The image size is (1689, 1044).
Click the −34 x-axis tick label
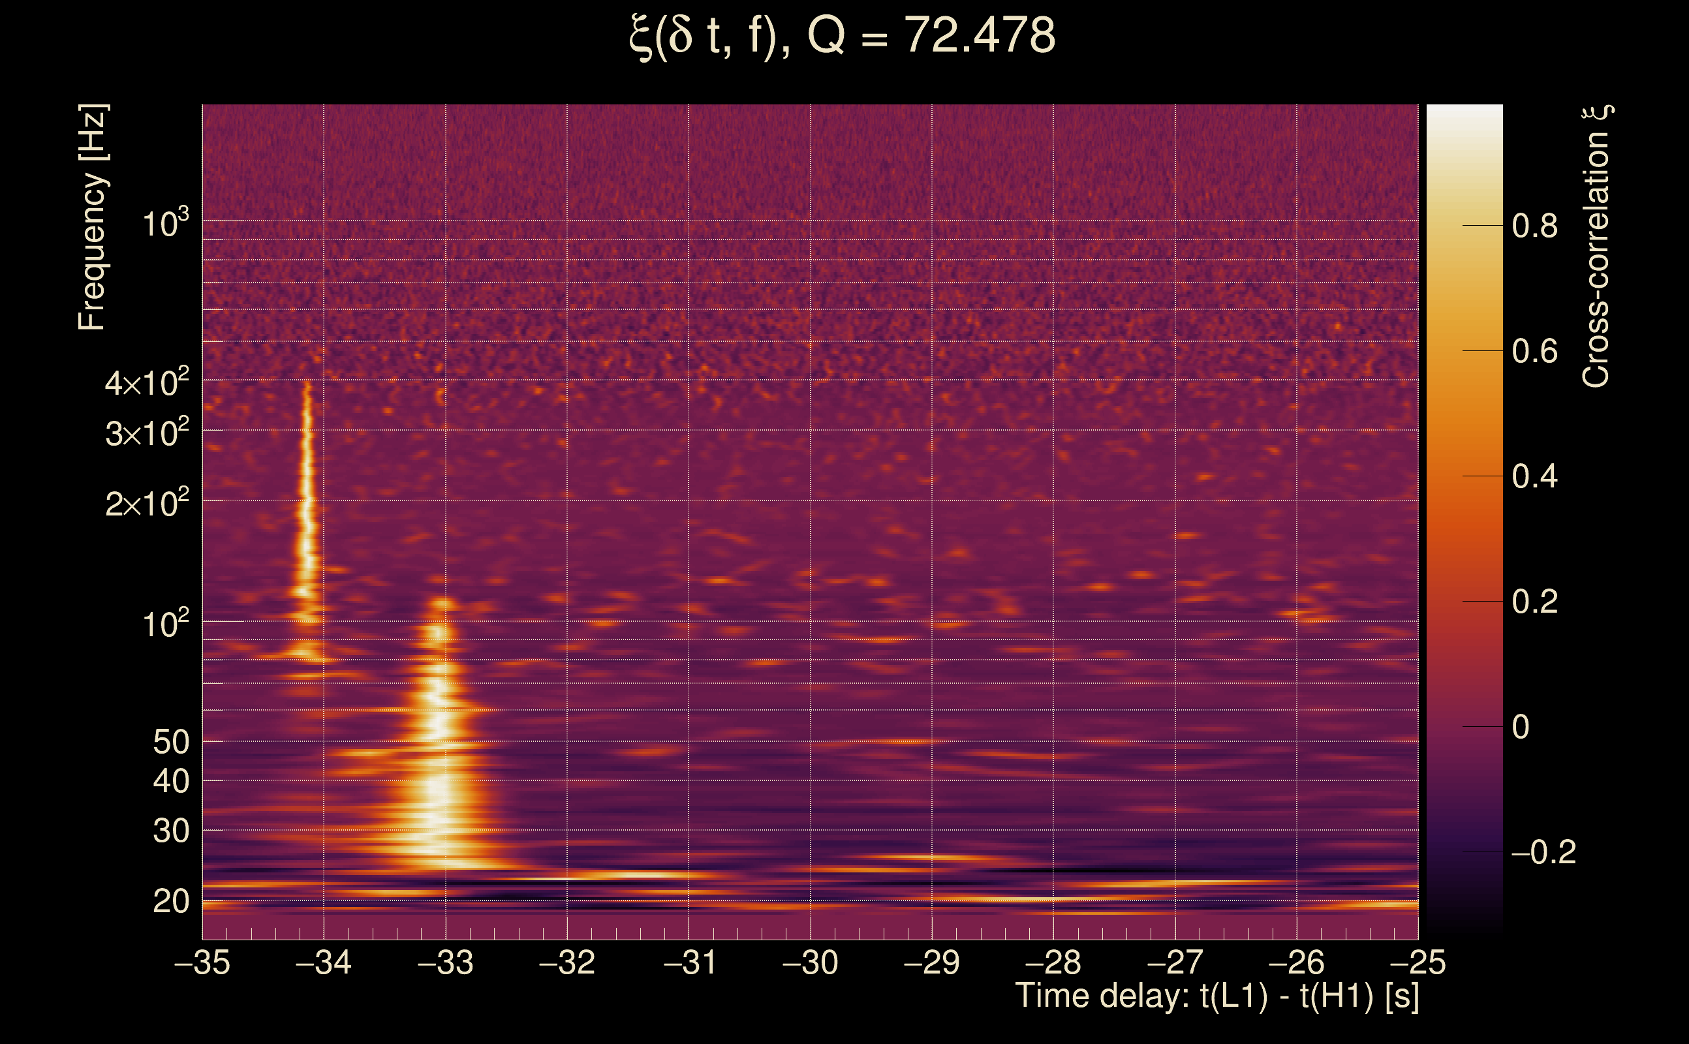pyautogui.click(x=323, y=962)
